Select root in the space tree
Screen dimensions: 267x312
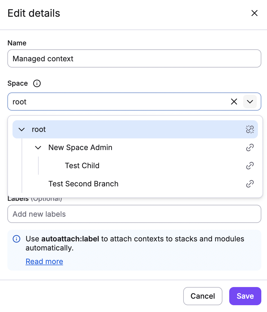pyautogui.click(x=39, y=129)
